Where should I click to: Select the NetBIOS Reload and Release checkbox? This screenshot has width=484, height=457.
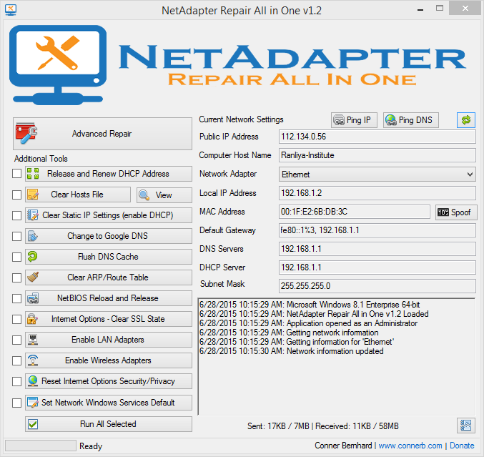click(16, 299)
